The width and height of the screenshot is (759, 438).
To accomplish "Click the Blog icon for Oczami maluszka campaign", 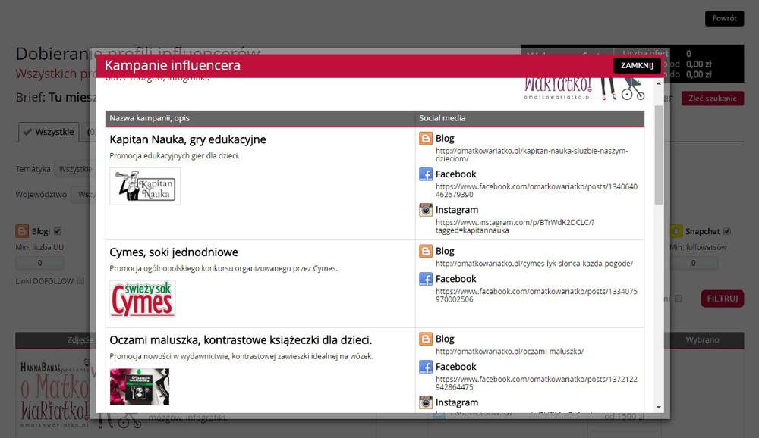I will 426,339.
